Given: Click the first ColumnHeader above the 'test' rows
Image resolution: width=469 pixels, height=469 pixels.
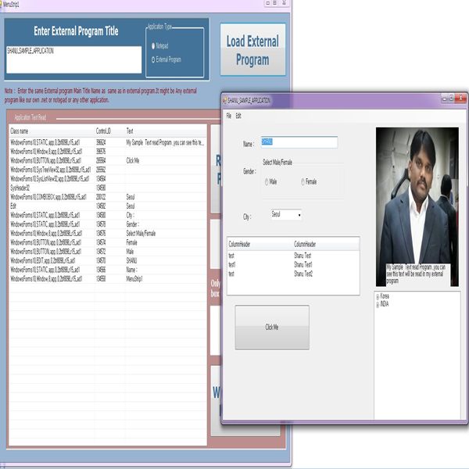Looking at the screenshot, I should coord(260,244).
